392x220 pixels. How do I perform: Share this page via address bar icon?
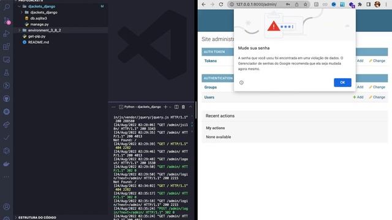tap(296, 4)
